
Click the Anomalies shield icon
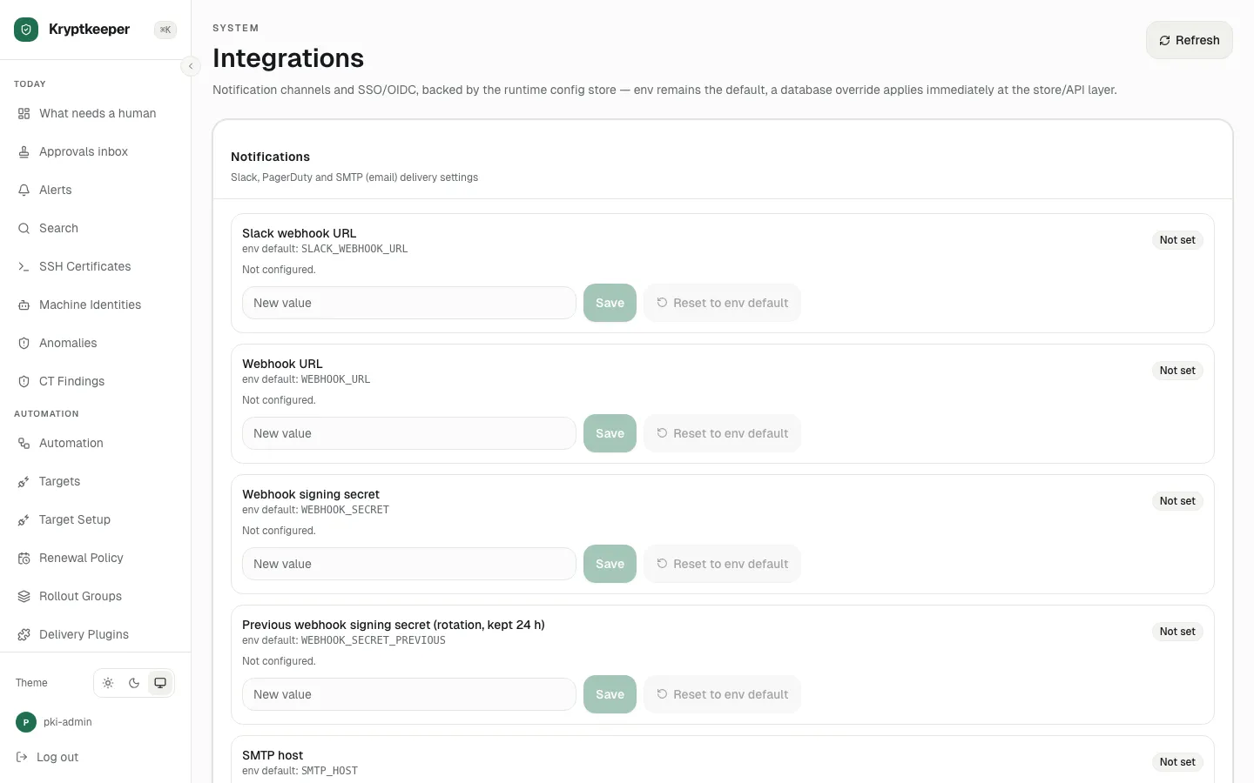click(24, 344)
